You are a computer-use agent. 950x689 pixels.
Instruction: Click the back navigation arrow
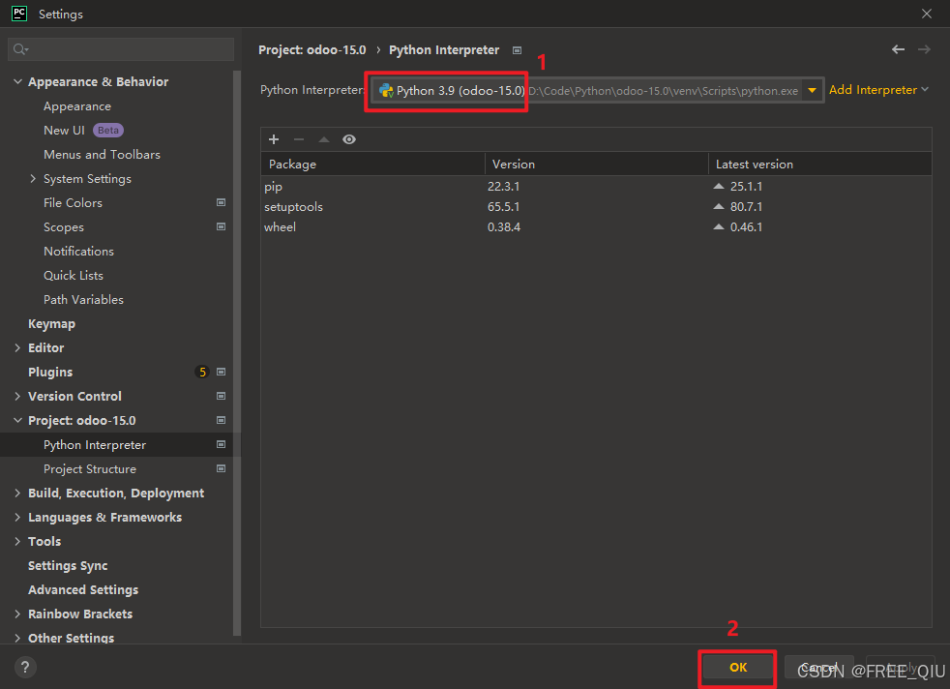[x=898, y=49]
